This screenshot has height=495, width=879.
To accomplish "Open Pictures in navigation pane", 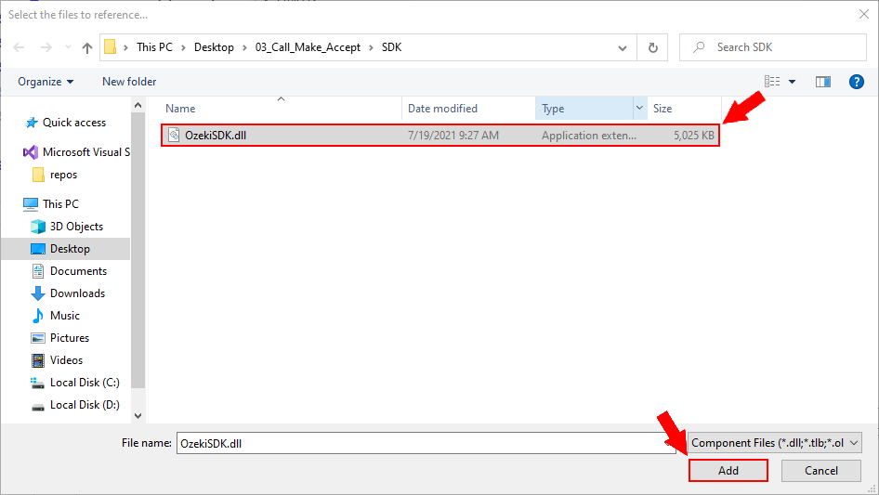I will tap(70, 338).
